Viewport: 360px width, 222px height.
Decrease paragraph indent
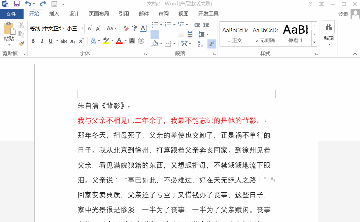tap(197, 25)
